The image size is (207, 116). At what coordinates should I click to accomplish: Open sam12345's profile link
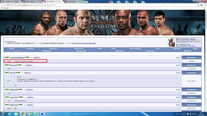[x=14, y=97]
